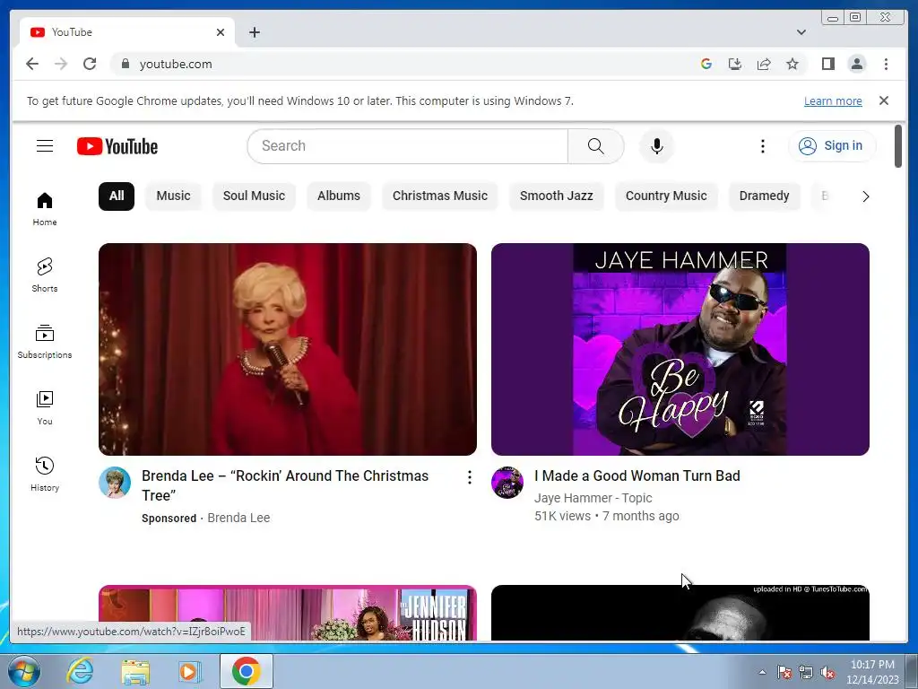Click Brenda Lee channel avatar
Image resolution: width=918 pixels, height=689 pixels.
pos(114,483)
